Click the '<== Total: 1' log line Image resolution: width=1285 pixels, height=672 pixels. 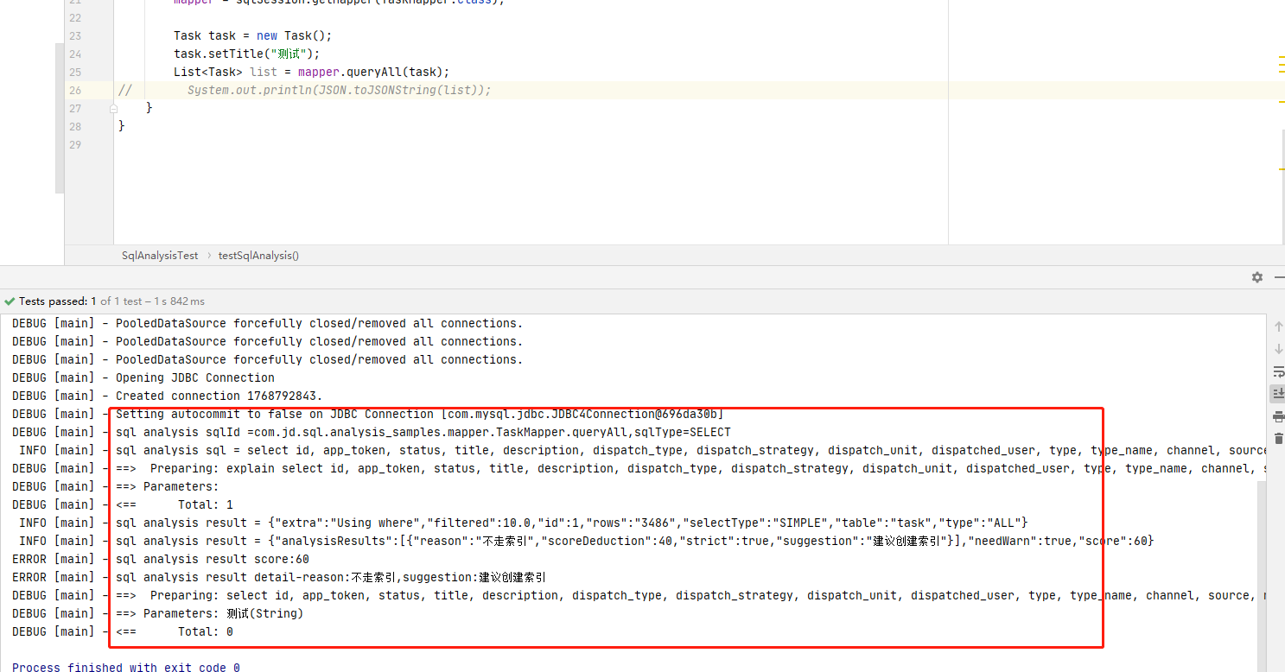click(123, 504)
